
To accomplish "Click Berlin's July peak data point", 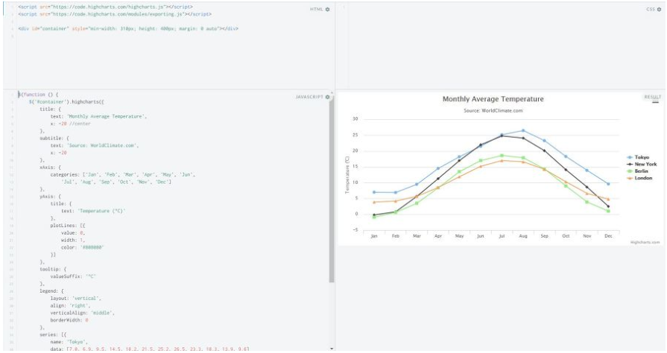I will tap(502, 156).
